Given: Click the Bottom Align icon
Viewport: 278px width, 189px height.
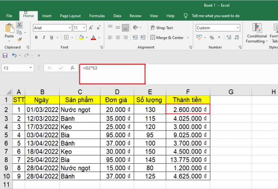Looking at the screenshot, I should coord(125,28).
